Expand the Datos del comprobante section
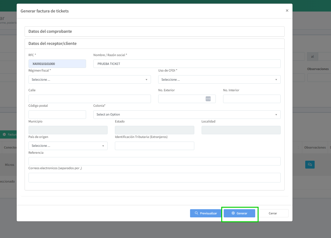Screen dimensions: 331x238 point(155,32)
